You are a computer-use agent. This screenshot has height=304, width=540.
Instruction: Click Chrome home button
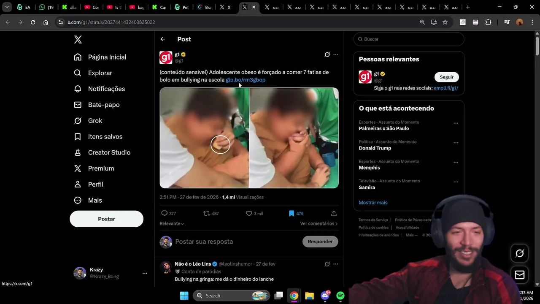(x=46, y=22)
